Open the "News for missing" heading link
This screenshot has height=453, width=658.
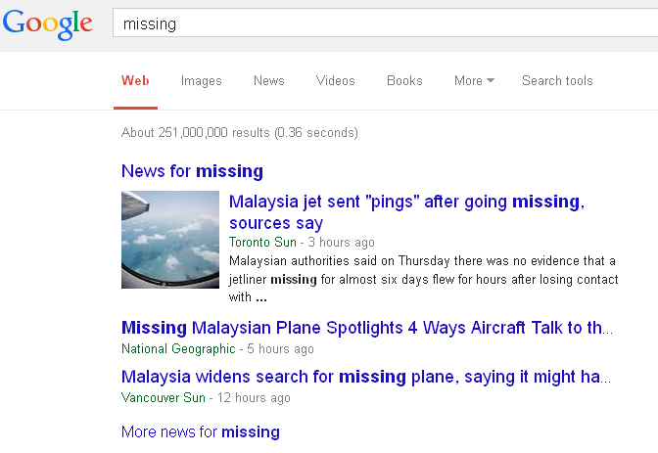pyautogui.click(x=192, y=171)
